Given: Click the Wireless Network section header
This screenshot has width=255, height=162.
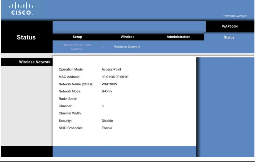Looking at the screenshot, I should click(x=35, y=62).
